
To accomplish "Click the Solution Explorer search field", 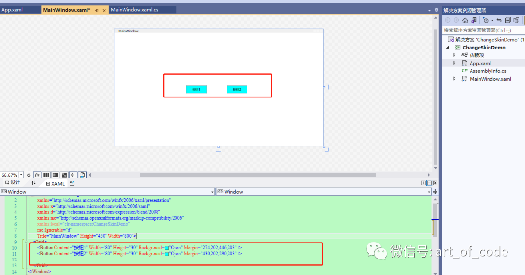I will pos(484,31).
